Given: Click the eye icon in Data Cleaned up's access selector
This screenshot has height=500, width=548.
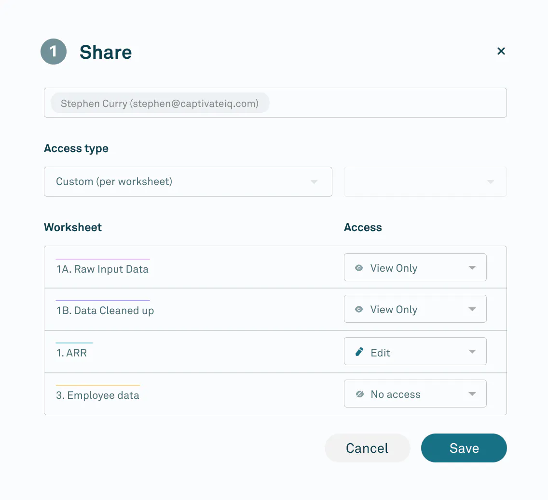Looking at the screenshot, I should pyautogui.click(x=358, y=309).
